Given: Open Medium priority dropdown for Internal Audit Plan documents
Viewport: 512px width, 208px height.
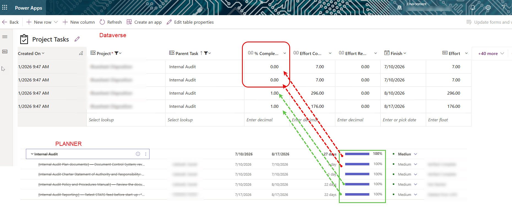Looking at the screenshot, I should tap(415, 164).
